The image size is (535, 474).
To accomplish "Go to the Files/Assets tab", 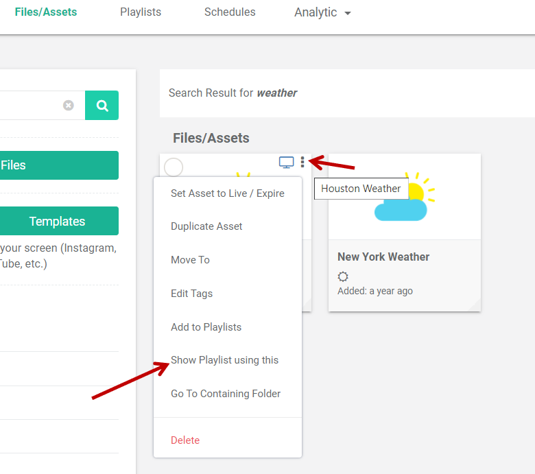I will 46,12.
